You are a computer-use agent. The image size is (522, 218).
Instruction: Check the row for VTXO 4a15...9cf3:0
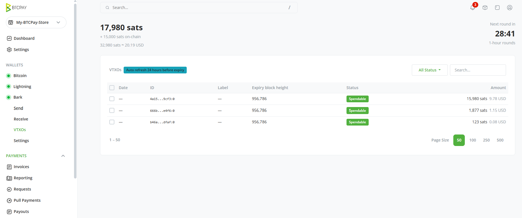tap(112, 99)
